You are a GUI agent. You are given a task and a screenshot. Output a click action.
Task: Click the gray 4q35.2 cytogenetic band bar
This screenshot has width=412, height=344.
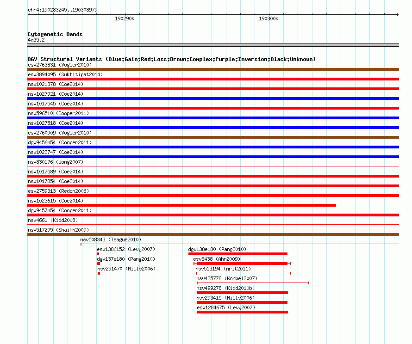coord(213,45)
